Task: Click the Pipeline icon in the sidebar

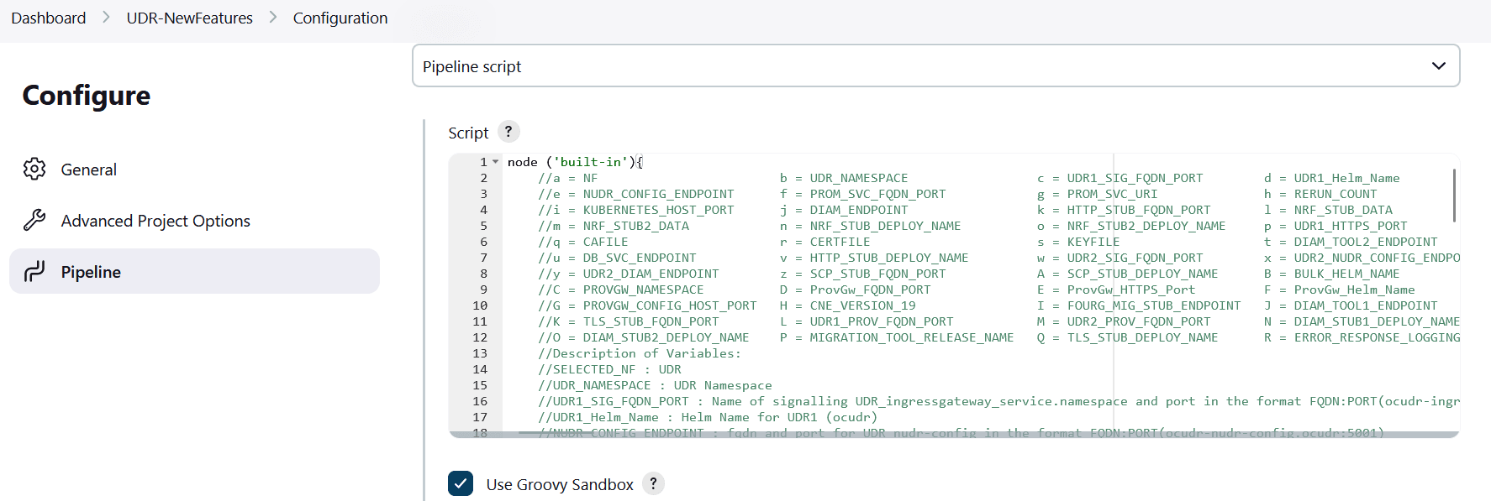Action: 34,271
